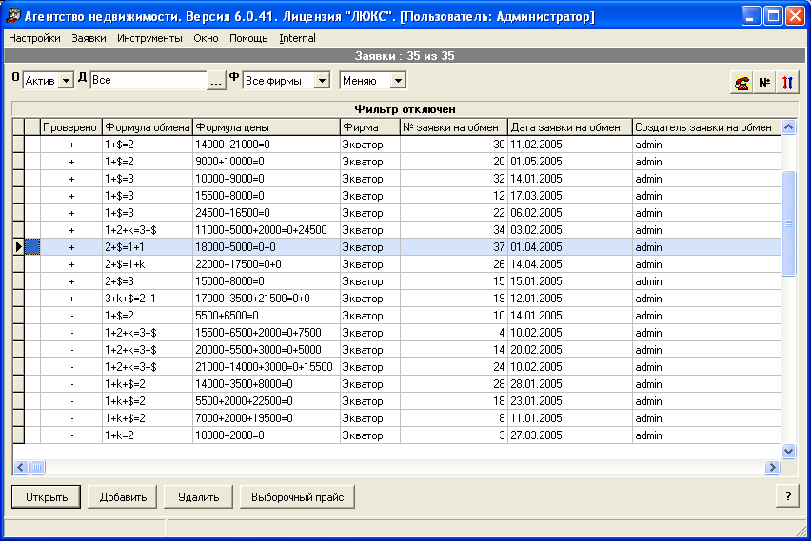Screen dimensions: 811x541
Task: Click horizontal scrollbar left arrow
Action: pyautogui.click(x=21, y=467)
